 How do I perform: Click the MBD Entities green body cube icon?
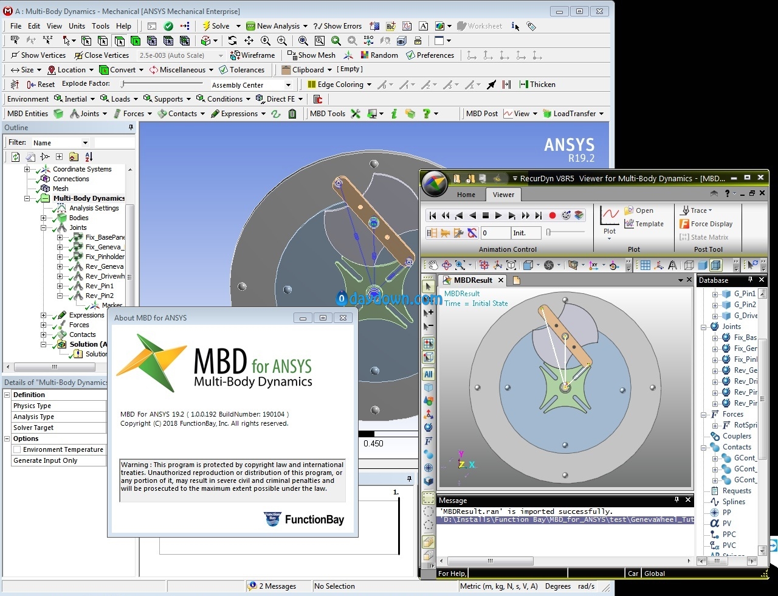point(58,114)
